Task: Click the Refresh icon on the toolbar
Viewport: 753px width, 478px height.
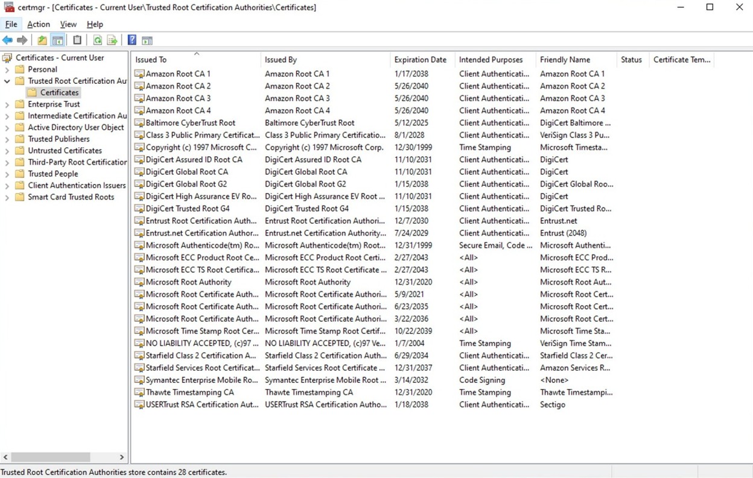Action: point(97,39)
